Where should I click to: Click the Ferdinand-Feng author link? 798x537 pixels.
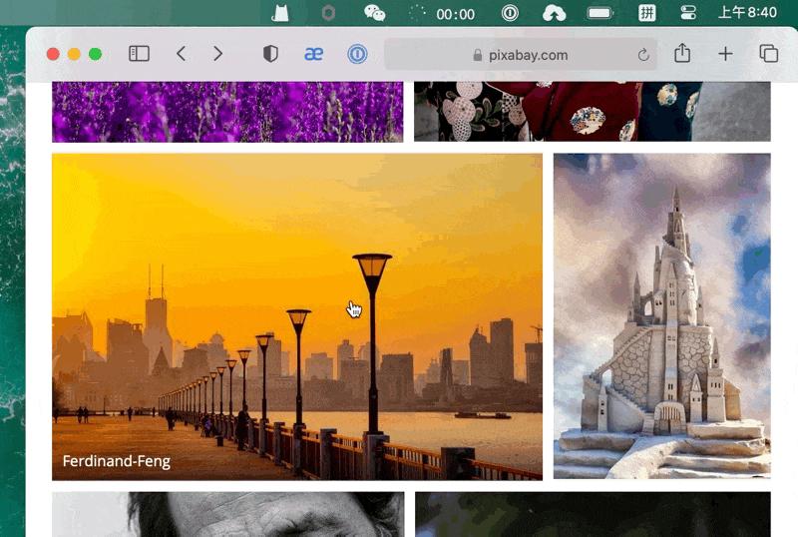tap(116, 461)
